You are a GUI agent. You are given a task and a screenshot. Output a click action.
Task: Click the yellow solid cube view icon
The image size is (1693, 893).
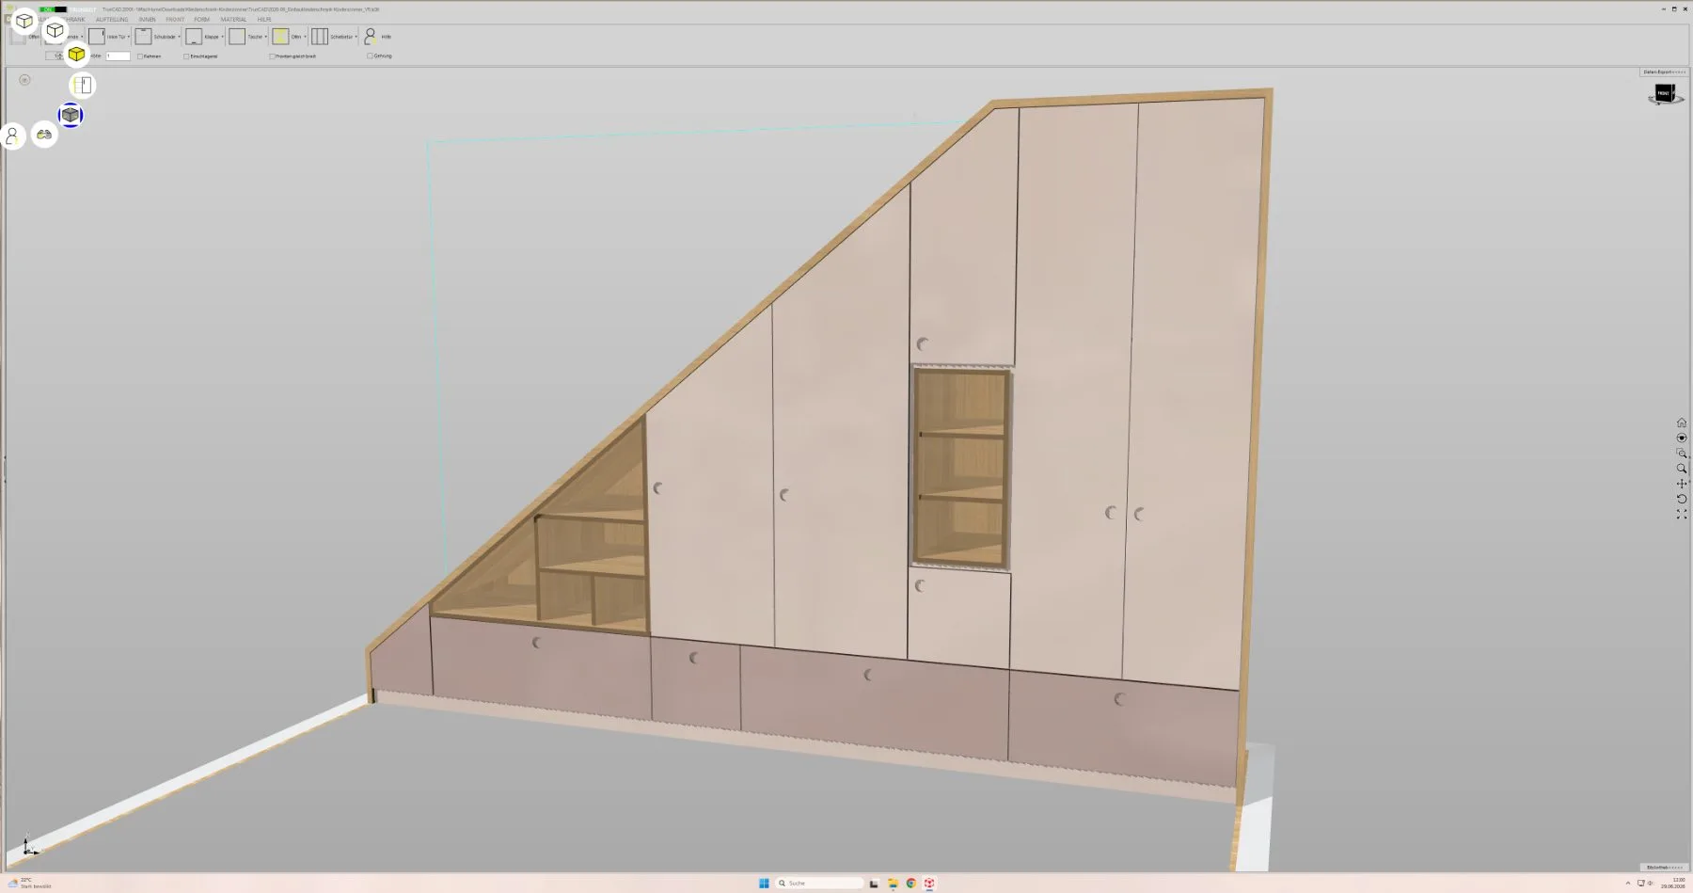(76, 55)
